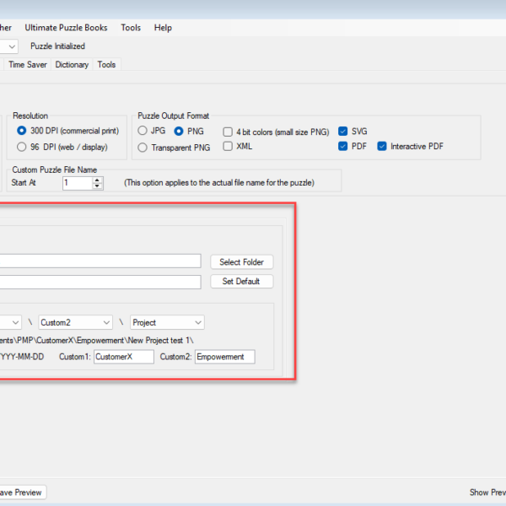Choose JPG as puzzle output format
This screenshot has height=506, width=506.
[x=143, y=132]
